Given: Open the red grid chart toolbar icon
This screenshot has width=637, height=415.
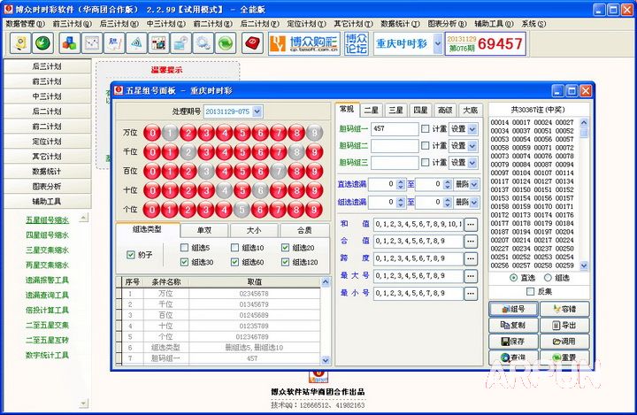Looking at the screenshot, I should [158, 43].
